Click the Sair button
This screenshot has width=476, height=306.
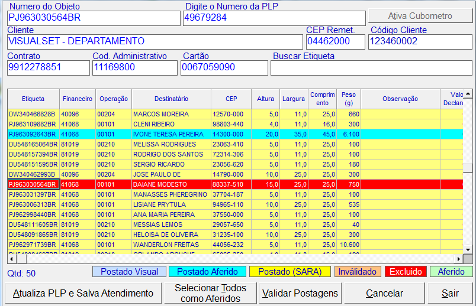pyautogui.click(x=450, y=293)
